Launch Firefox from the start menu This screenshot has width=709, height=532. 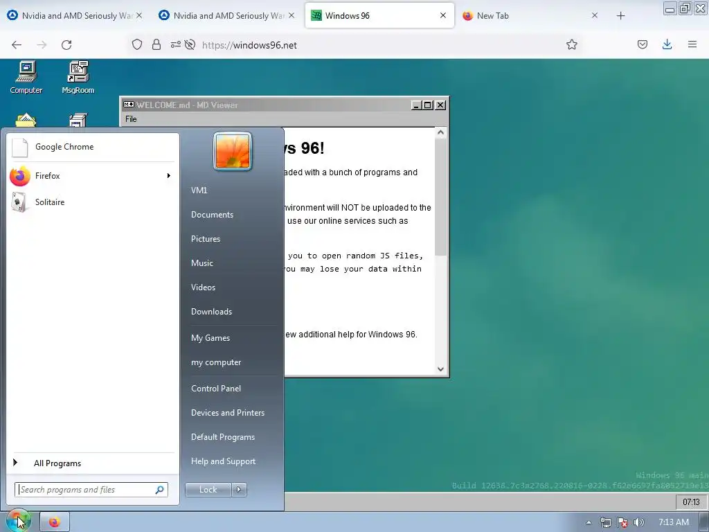(x=92, y=175)
